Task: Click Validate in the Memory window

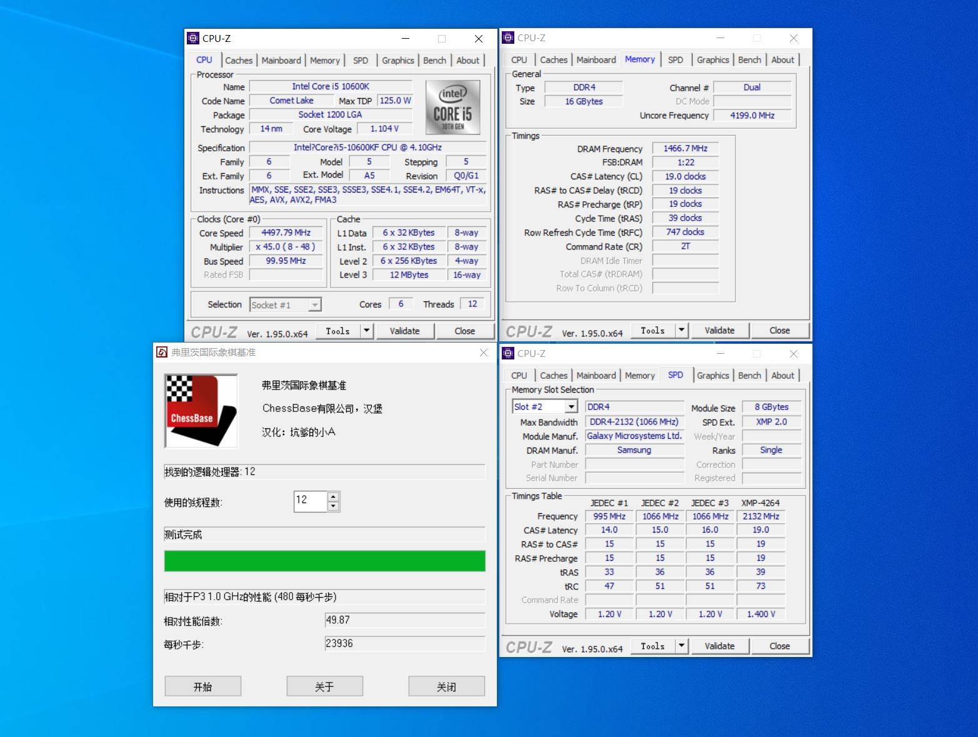Action: (720, 330)
